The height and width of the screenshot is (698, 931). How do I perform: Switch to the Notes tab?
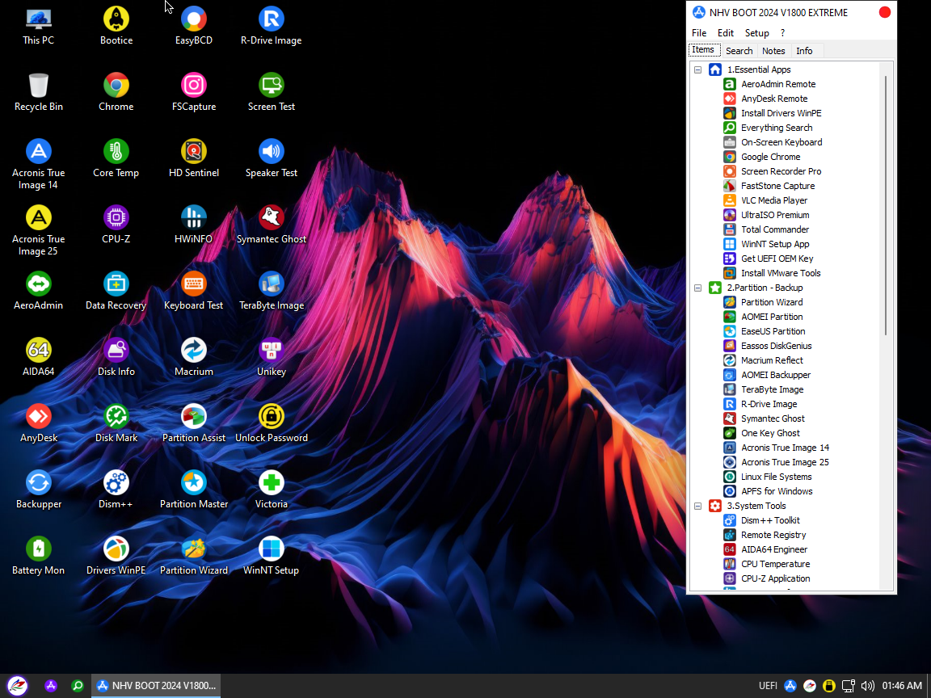[x=773, y=51]
